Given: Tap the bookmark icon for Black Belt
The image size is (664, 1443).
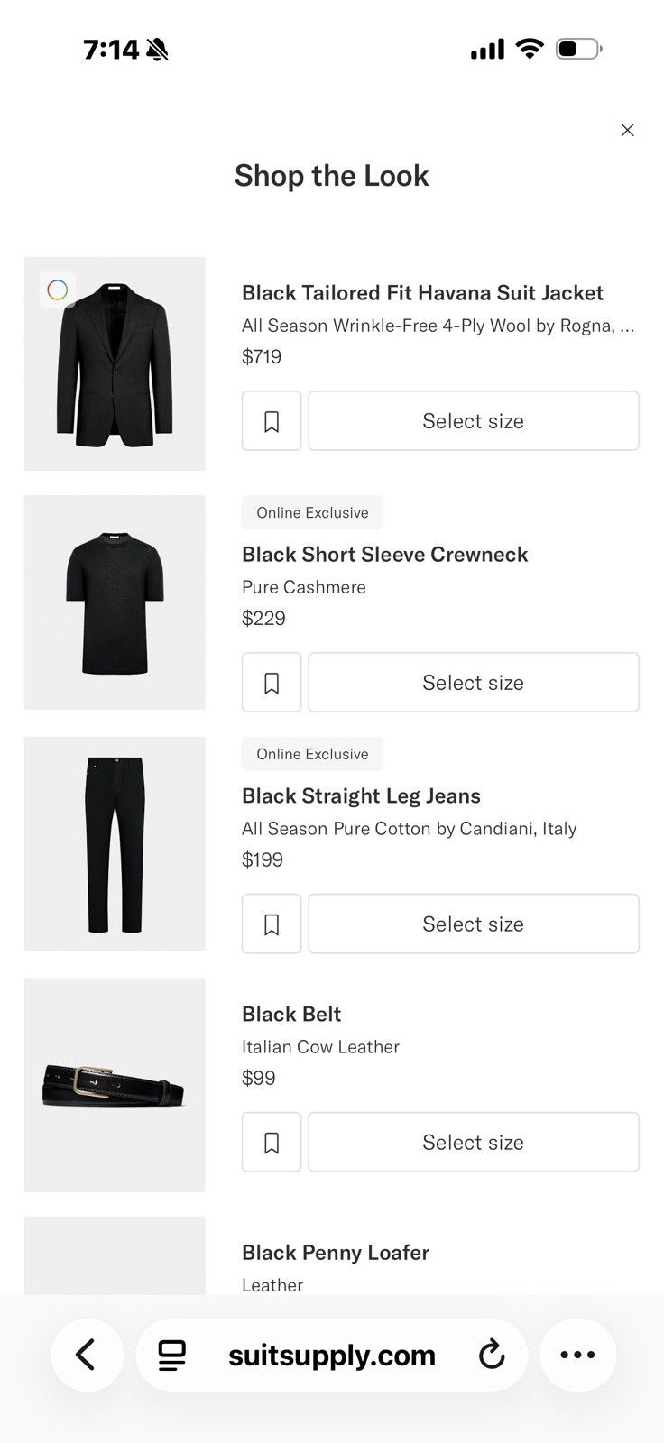Looking at the screenshot, I should pos(272,1143).
